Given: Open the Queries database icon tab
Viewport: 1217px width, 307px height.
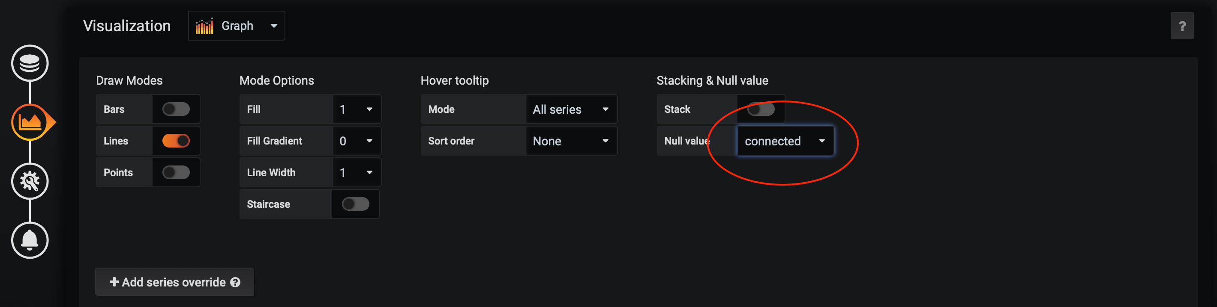Looking at the screenshot, I should coord(30,63).
